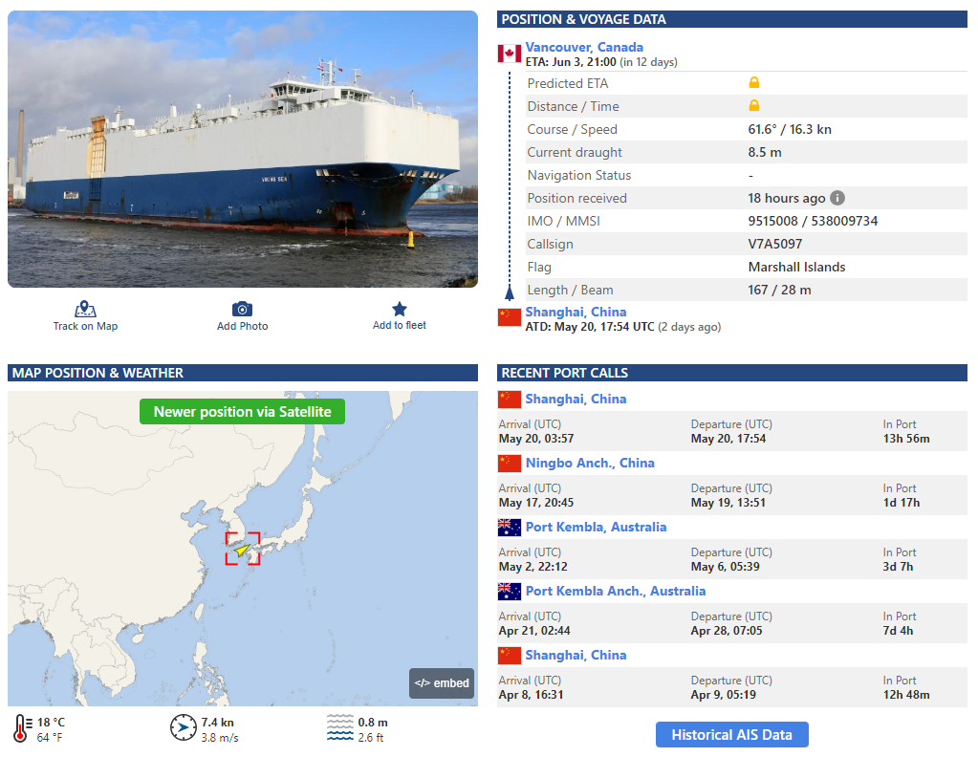The height and width of the screenshot is (757, 978).
Task: Click the wave height icon
Action: (x=340, y=727)
